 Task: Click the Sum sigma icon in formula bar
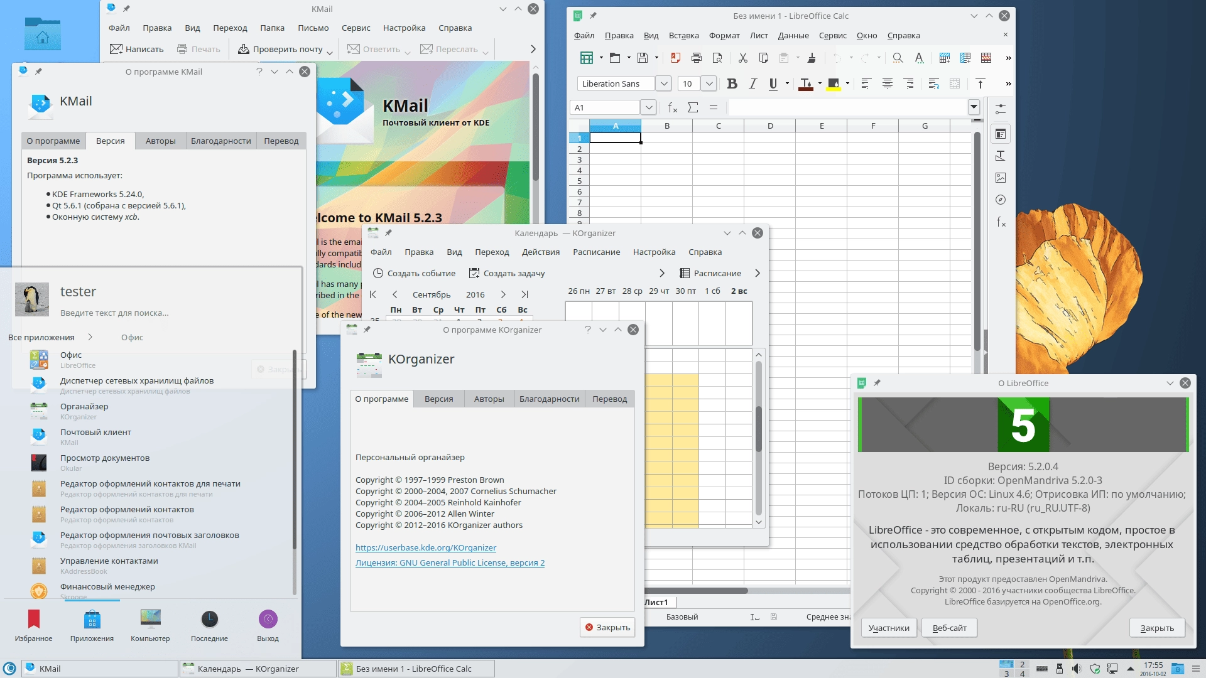[693, 107]
